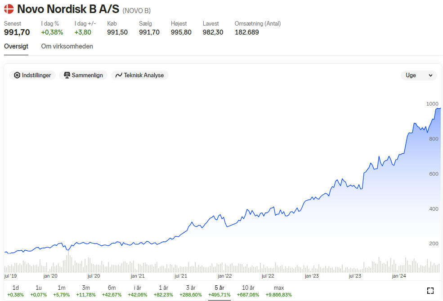The height and width of the screenshot is (301, 443).
Task: Switch chart to 10 år range
Action: [248, 291]
